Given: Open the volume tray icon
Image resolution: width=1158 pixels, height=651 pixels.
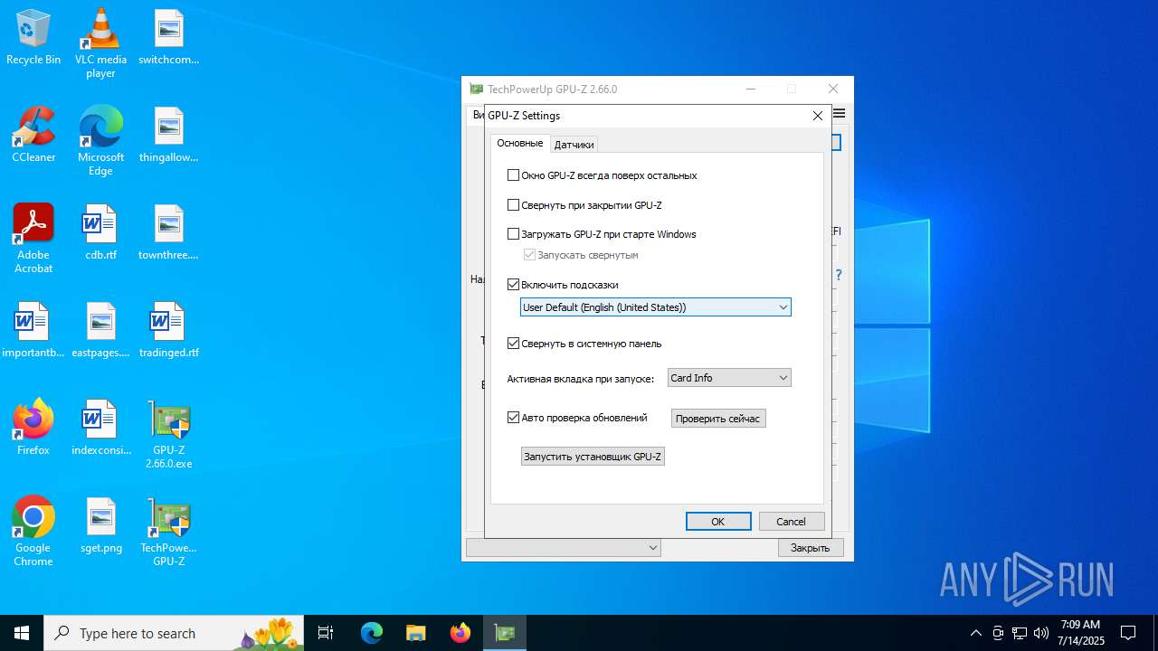Looking at the screenshot, I should [x=1040, y=633].
